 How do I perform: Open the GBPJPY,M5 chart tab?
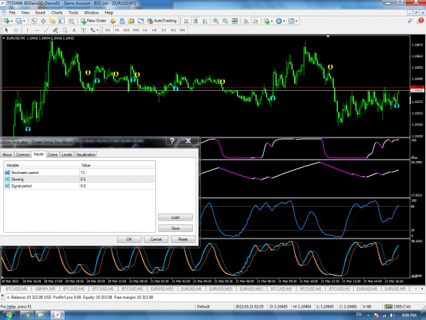pos(45,289)
